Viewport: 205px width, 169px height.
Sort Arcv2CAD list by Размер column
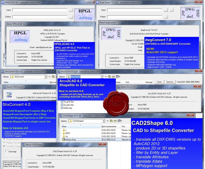149,82
